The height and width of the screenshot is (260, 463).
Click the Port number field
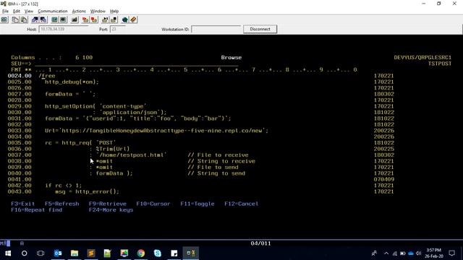click(117, 29)
